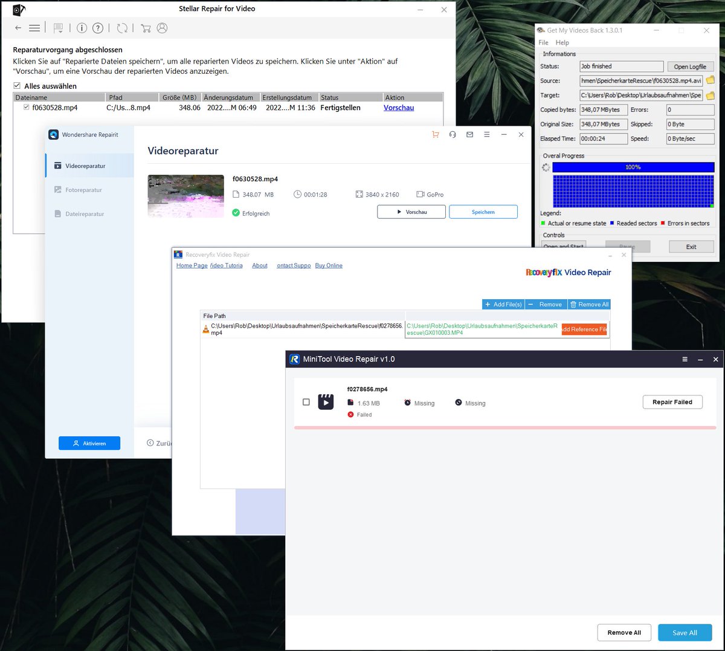Click Add File(s) in Recoveryfix
Screen dimensions: 725x651
tap(503, 304)
